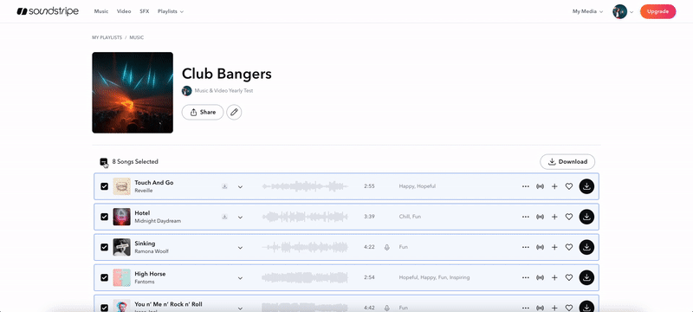Go to SFX in top navigation
Screen dimensions: 693x312
(145, 11)
